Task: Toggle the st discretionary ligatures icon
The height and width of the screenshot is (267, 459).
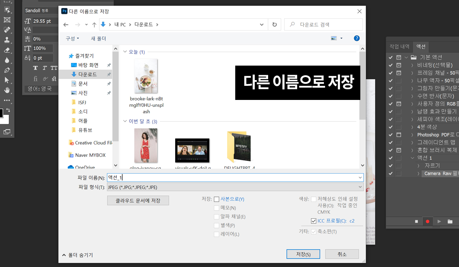Action: [54, 79]
